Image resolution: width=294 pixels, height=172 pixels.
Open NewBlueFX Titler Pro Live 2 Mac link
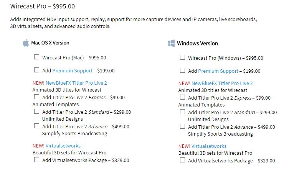coord(76,83)
